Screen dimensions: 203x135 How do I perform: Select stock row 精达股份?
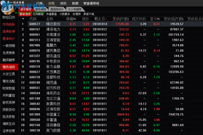111,24
